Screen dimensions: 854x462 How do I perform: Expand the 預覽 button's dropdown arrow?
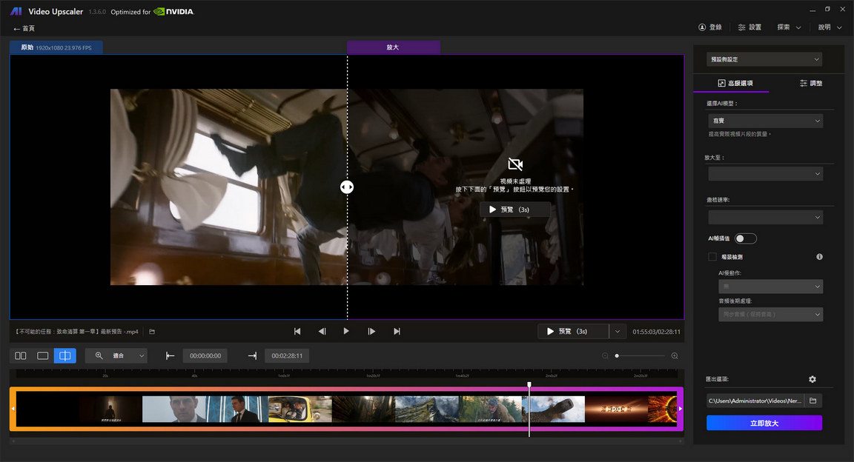(x=618, y=331)
